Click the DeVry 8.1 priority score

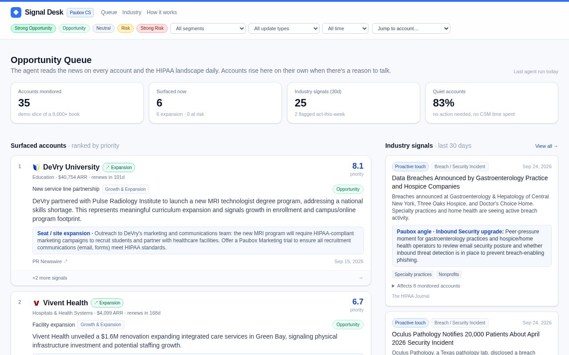pos(358,166)
